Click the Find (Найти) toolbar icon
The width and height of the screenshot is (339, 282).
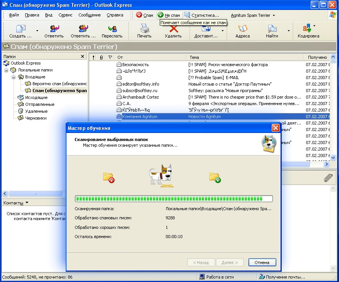click(272, 29)
